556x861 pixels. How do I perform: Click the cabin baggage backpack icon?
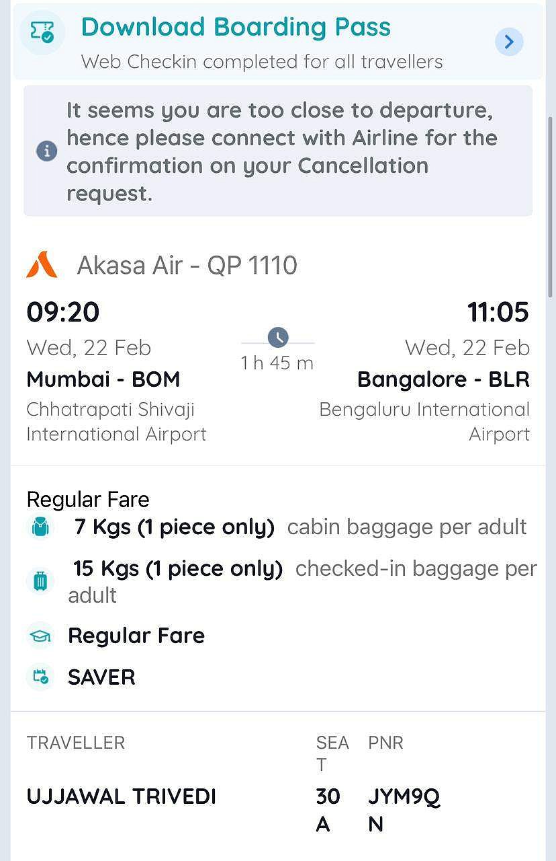[x=40, y=527]
